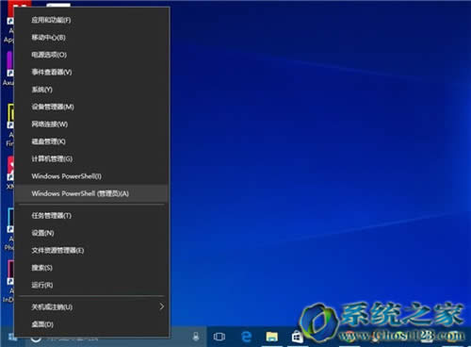This screenshot has height=347, width=471.
Task: Open 电源选项(O) power options
Action: 91,55
